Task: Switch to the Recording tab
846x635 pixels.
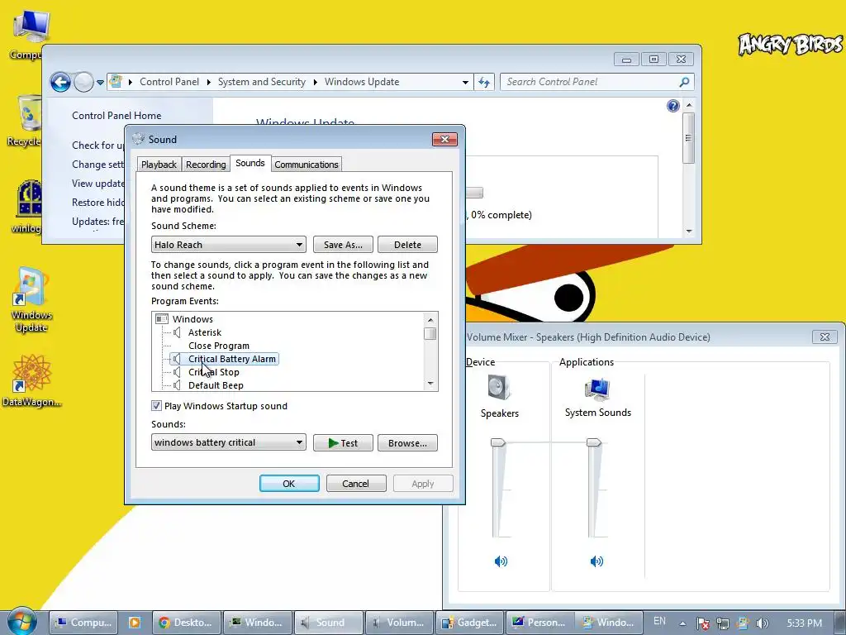Action: click(206, 165)
